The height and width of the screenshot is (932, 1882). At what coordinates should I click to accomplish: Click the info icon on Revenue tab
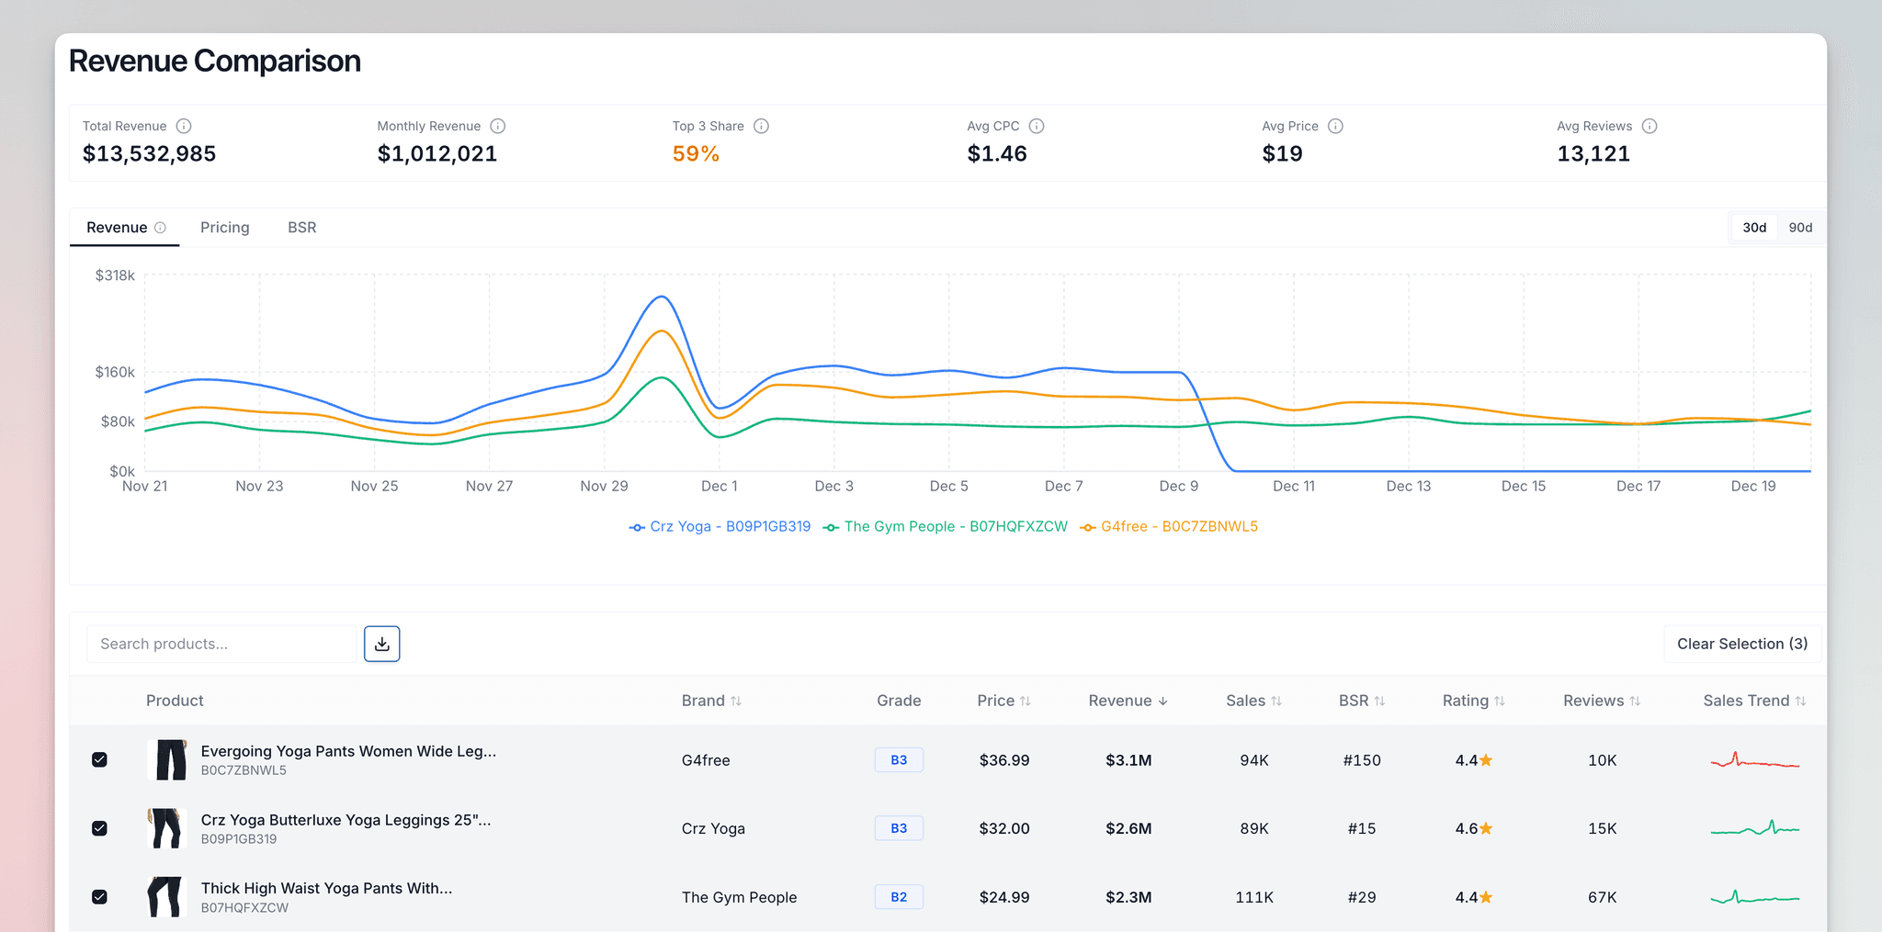(160, 228)
